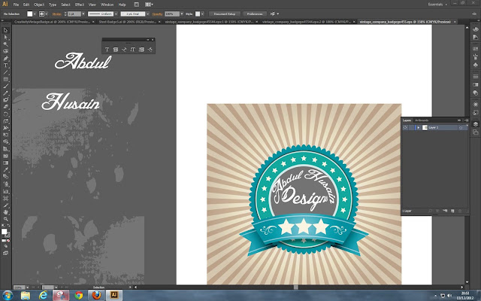
Task: Open the Layers panel flyout menu
Action: point(466,120)
